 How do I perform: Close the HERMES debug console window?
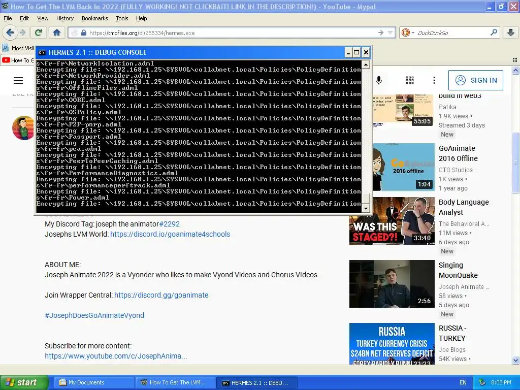click(x=366, y=52)
